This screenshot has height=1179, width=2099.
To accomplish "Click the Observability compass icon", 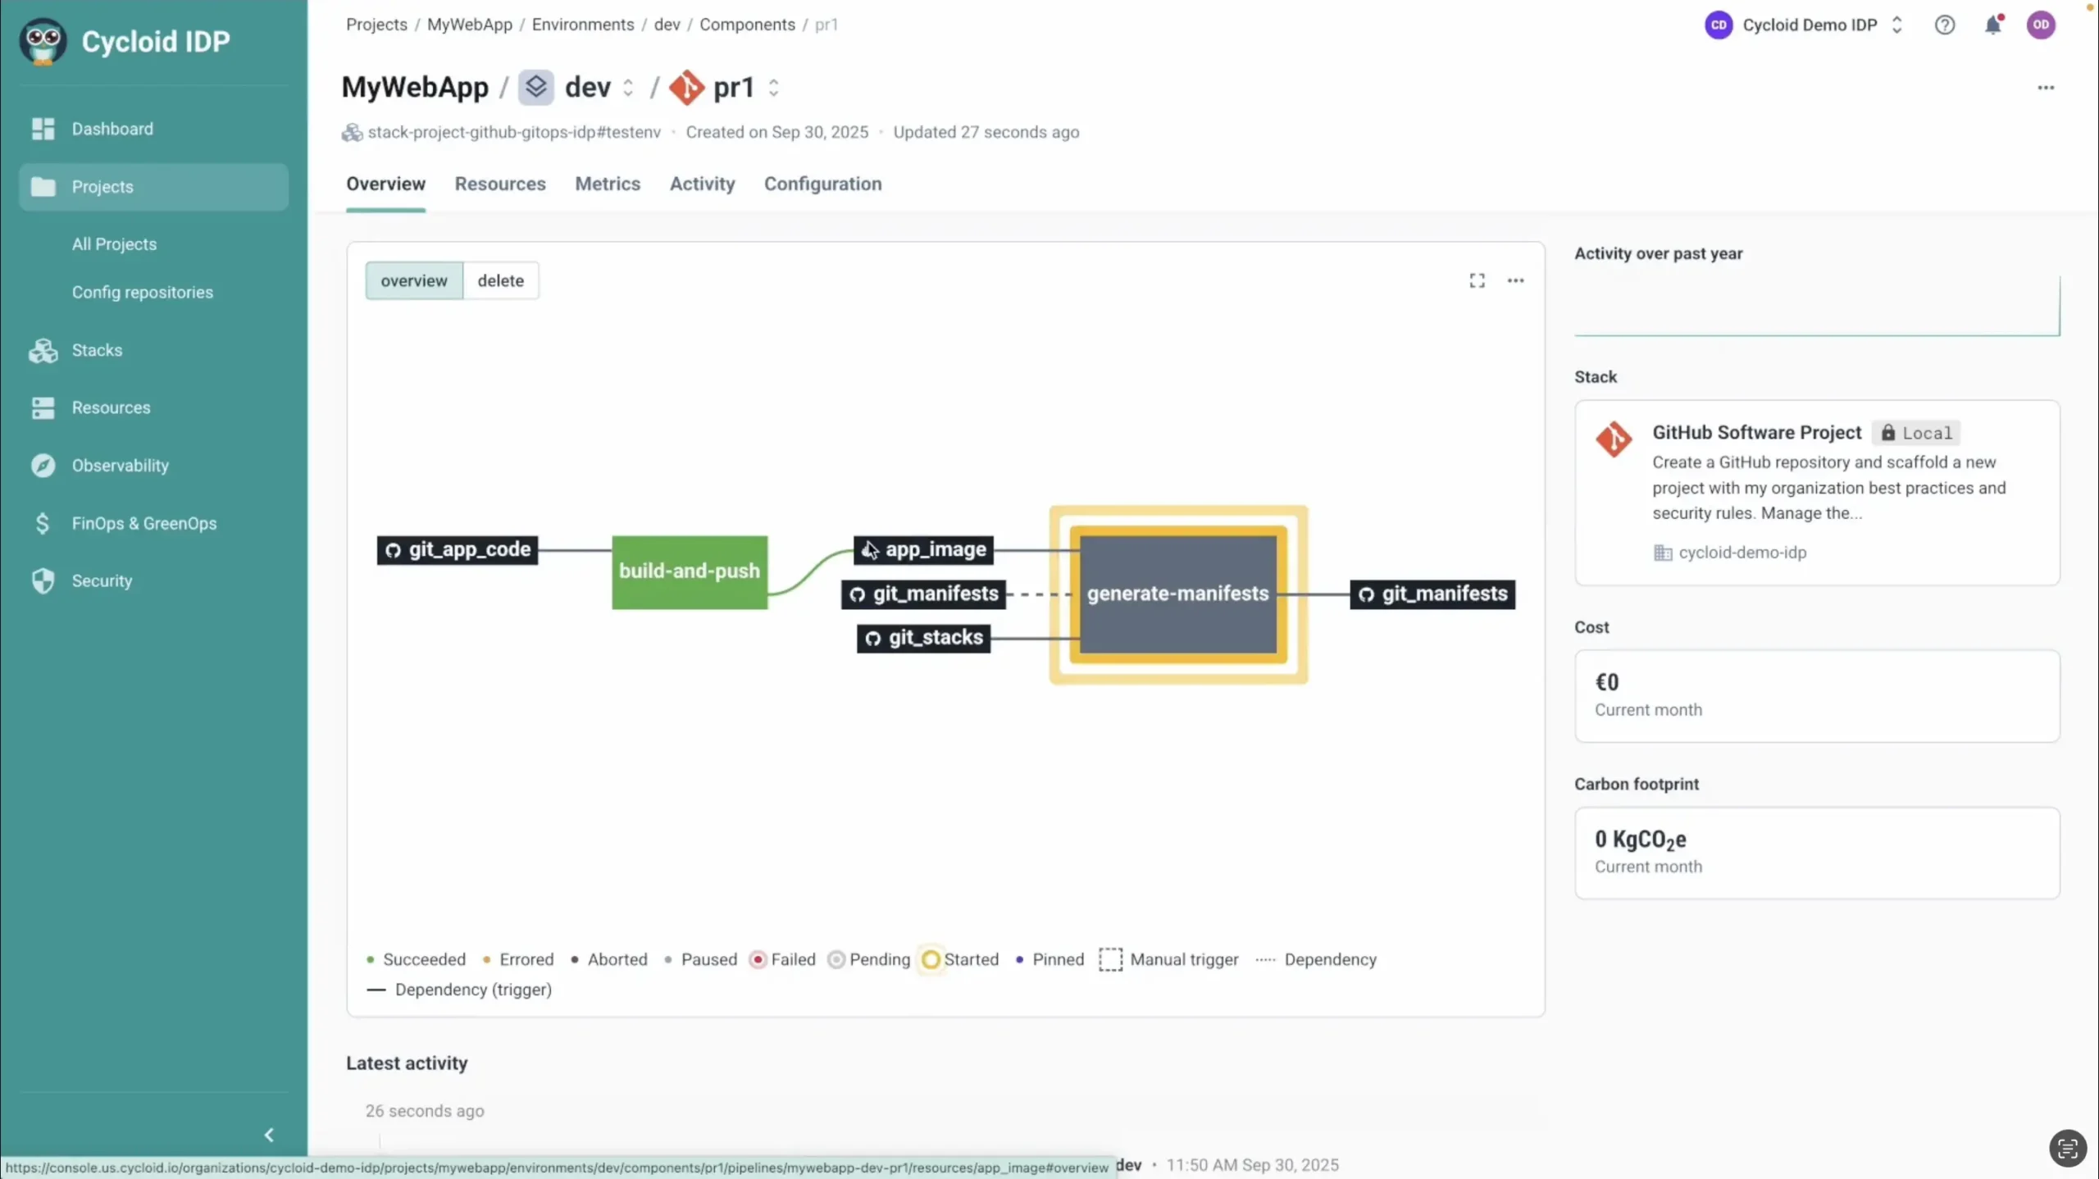I will (43, 466).
